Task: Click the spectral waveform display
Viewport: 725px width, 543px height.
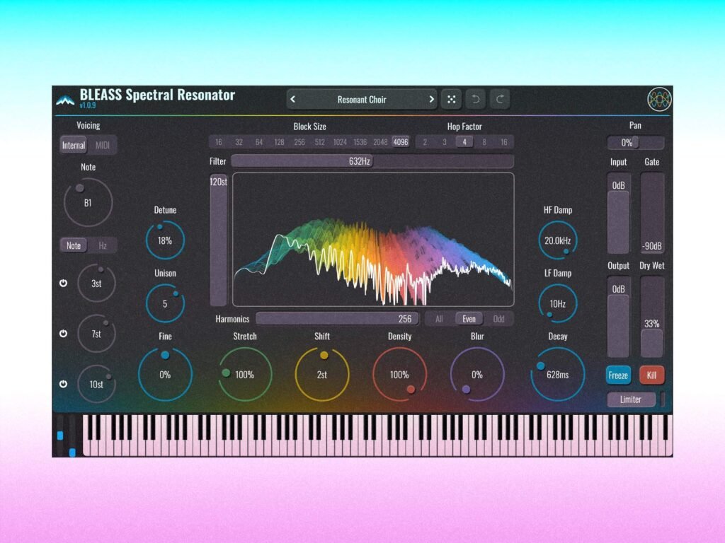Action: 373,240
